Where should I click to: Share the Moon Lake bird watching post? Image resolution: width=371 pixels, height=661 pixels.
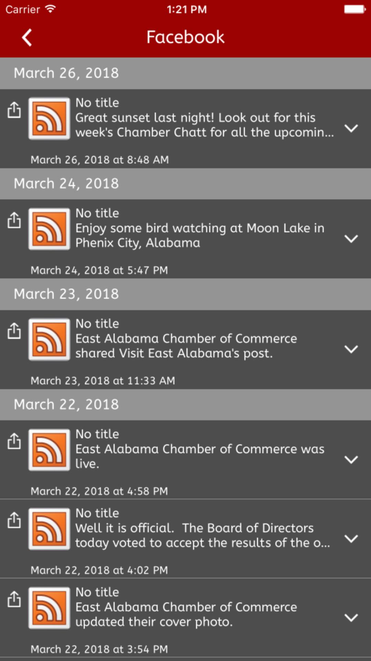pos(14,220)
